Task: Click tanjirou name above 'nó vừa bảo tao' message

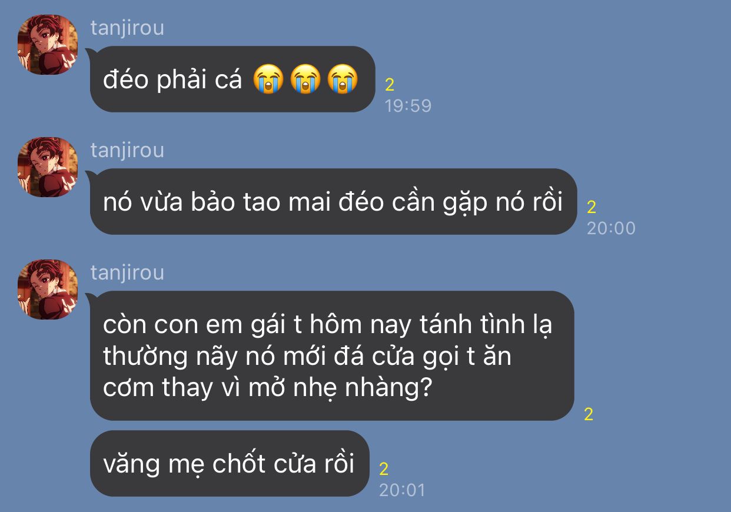Action: coord(127,150)
